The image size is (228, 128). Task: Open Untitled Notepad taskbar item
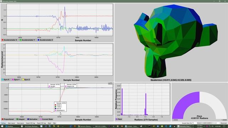132,126
